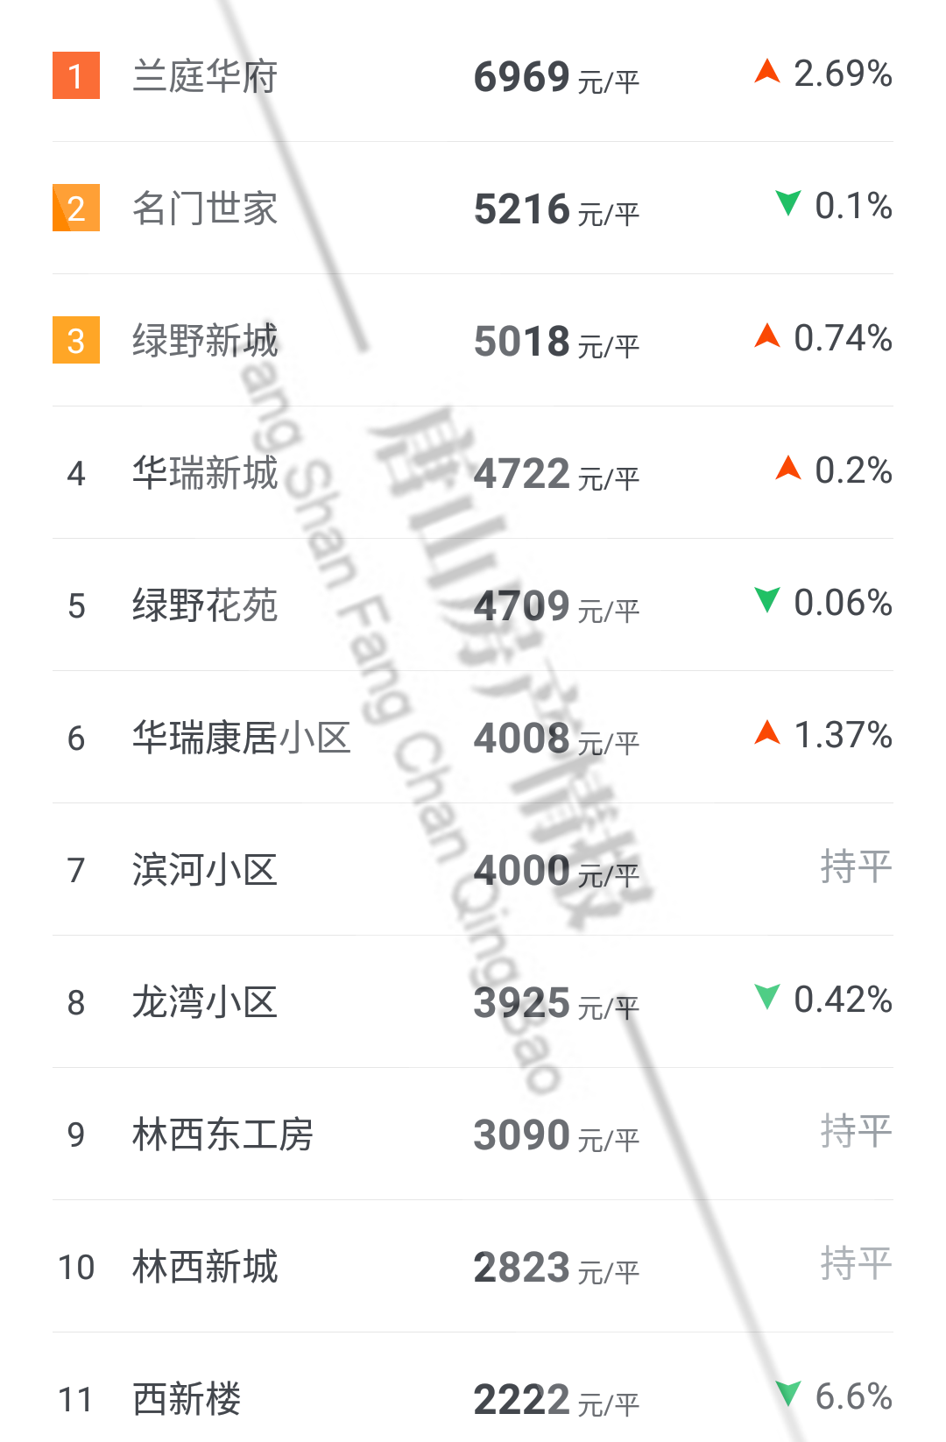Click red up arrow beside 2.69%

(x=767, y=72)
